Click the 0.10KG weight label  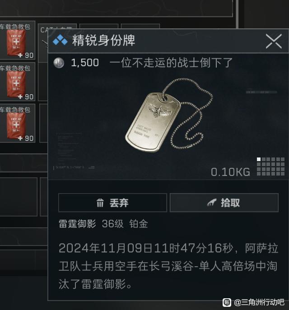pyautogui.click(x=230, y=172)
